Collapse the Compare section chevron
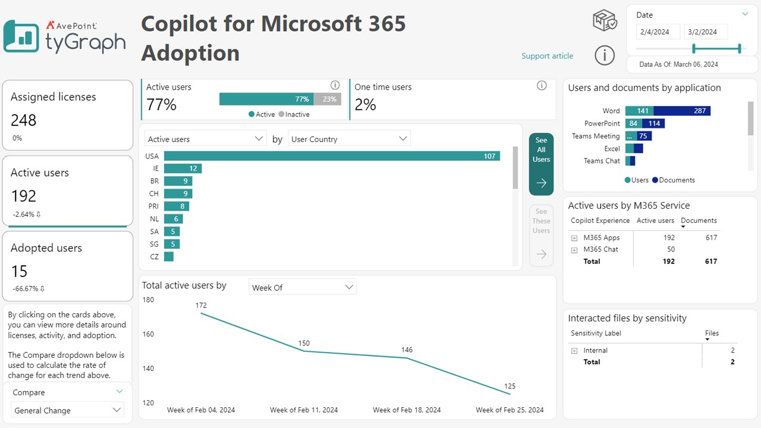Image resolution: width=761 pixels, height=428 pixels. click(120, 391)
